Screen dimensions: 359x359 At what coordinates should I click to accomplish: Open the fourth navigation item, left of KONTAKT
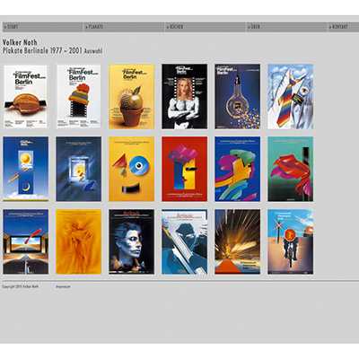coord(287,27)
